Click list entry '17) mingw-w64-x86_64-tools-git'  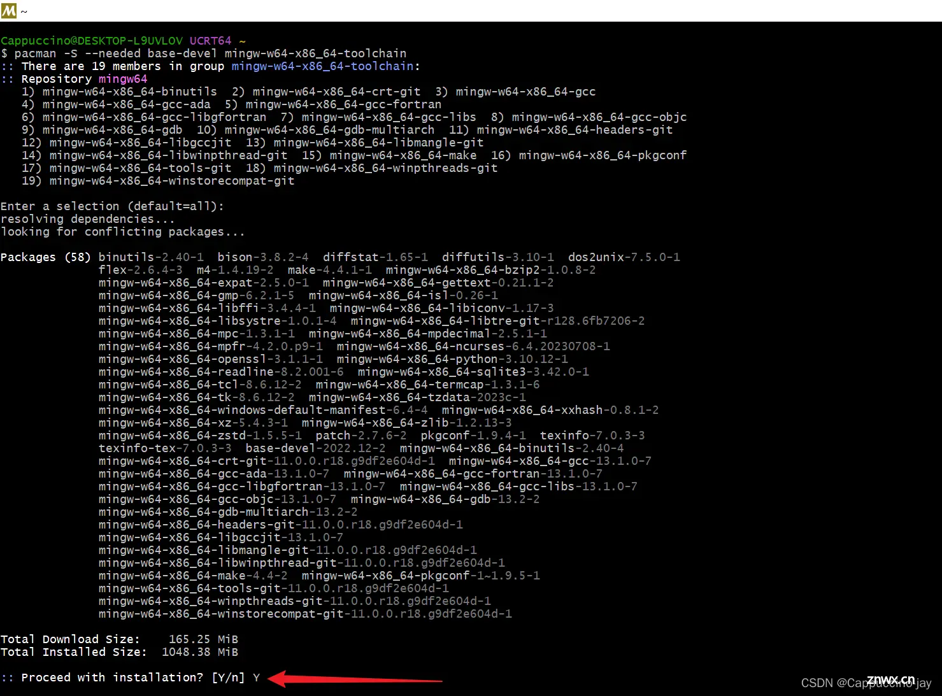coord(127,168)
